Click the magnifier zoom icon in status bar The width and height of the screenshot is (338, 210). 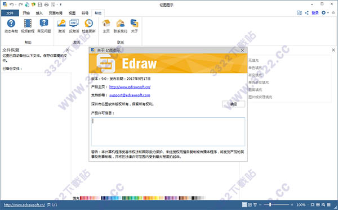click(323, 205)
